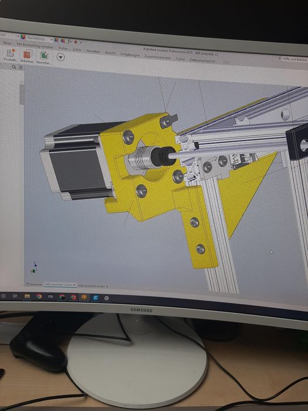The height and width of the screenshot is (411, 308).
Task: Open the model browser hamburger menu
Action: point(21,68)
